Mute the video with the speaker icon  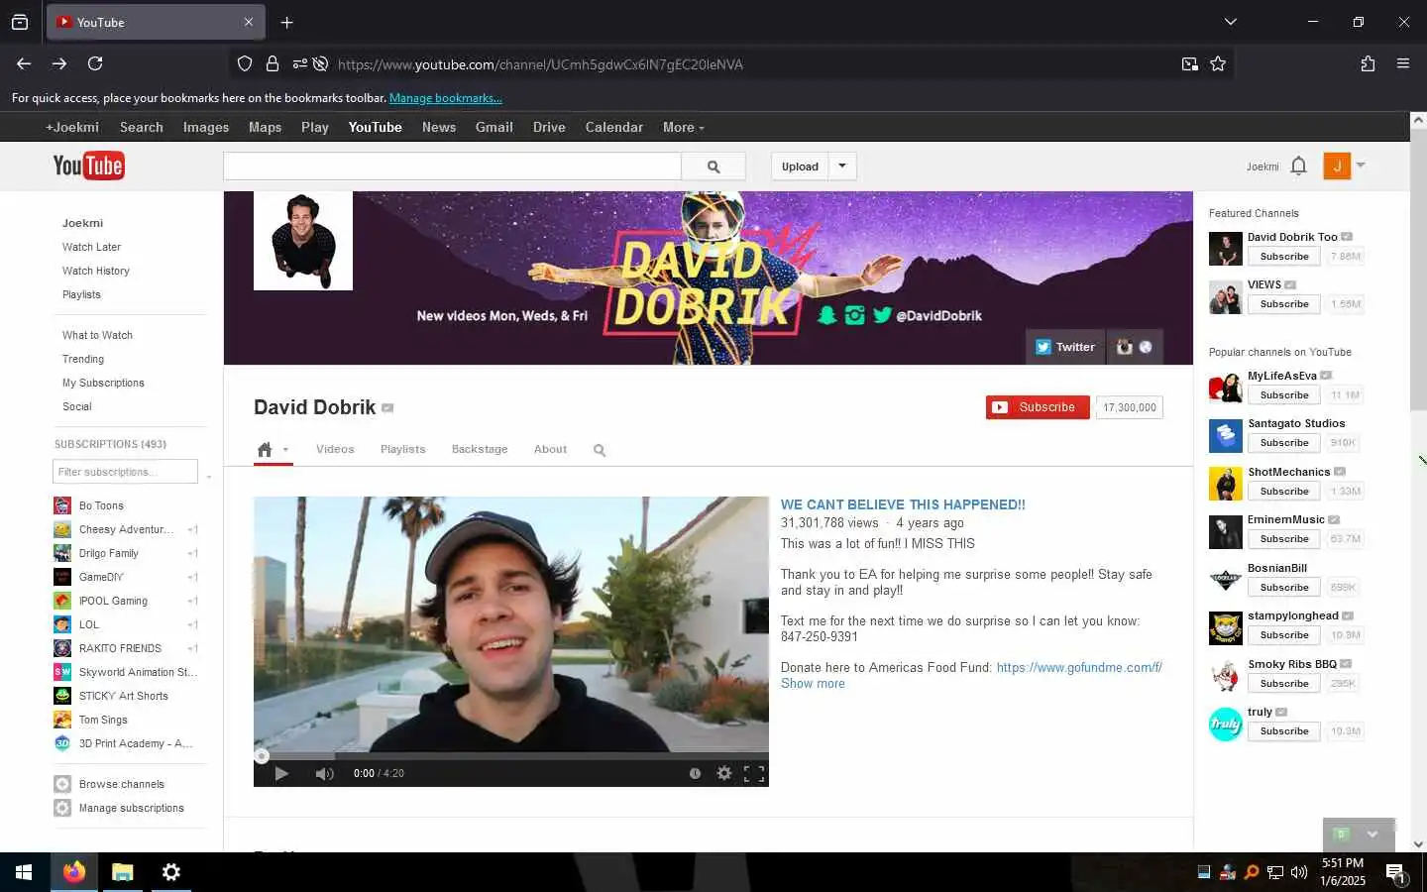[x=324, y=773]
